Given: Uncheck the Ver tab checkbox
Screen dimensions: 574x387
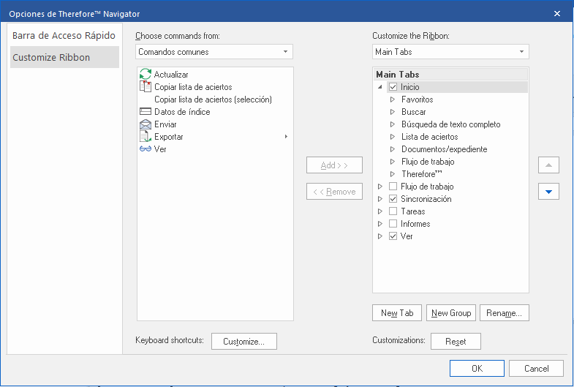Looking at the screenshot, I should click(393, 236).
